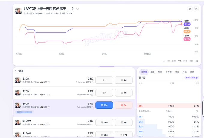Open the 规则 rules tab

(x=160, y=72)
